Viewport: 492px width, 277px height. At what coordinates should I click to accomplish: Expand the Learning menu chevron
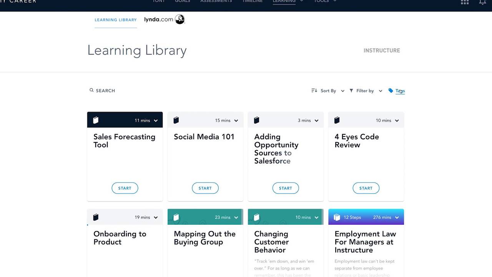[x=301, y=1]
